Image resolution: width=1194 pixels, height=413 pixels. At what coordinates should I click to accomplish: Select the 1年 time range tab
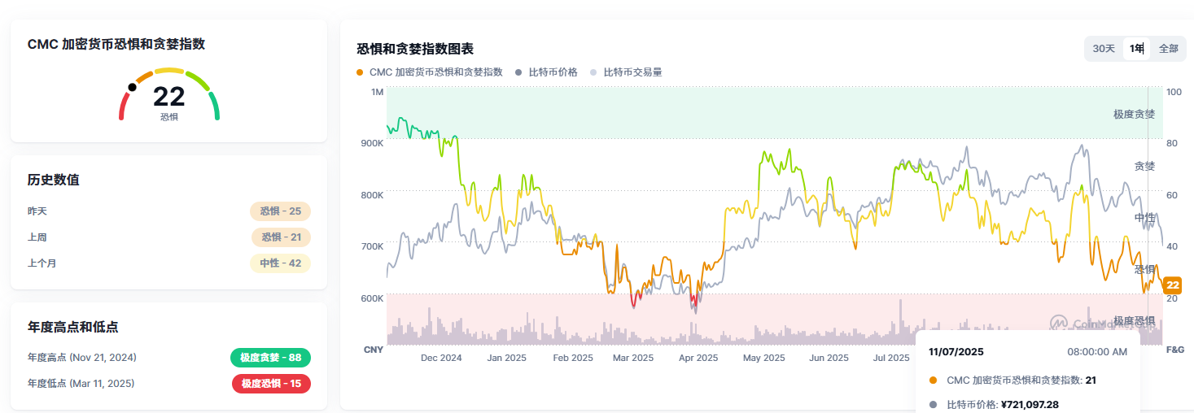(x=1136, y=49)
